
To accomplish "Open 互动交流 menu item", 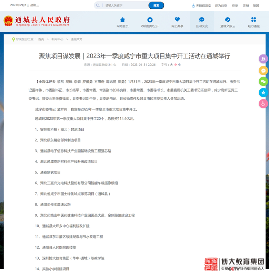I will coord(202,26).
